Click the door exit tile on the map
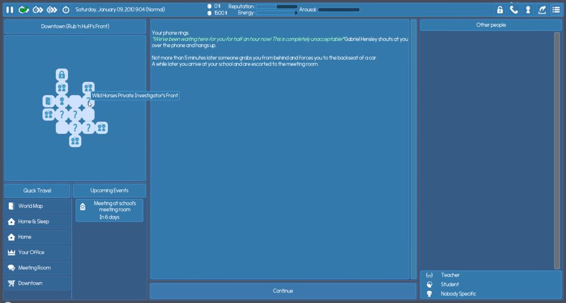 point(49,101)
